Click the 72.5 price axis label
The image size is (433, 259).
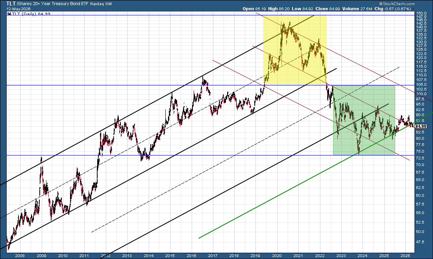420,158
